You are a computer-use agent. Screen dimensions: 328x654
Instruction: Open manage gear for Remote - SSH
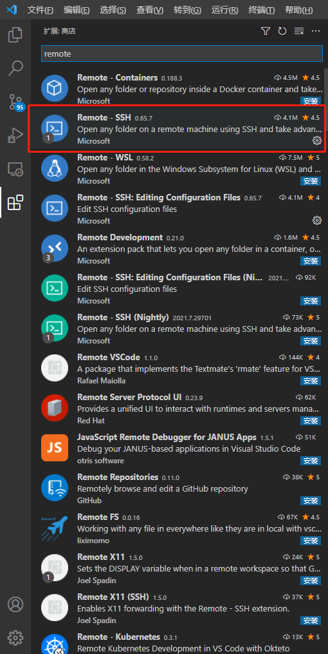(x=317, y=140)
